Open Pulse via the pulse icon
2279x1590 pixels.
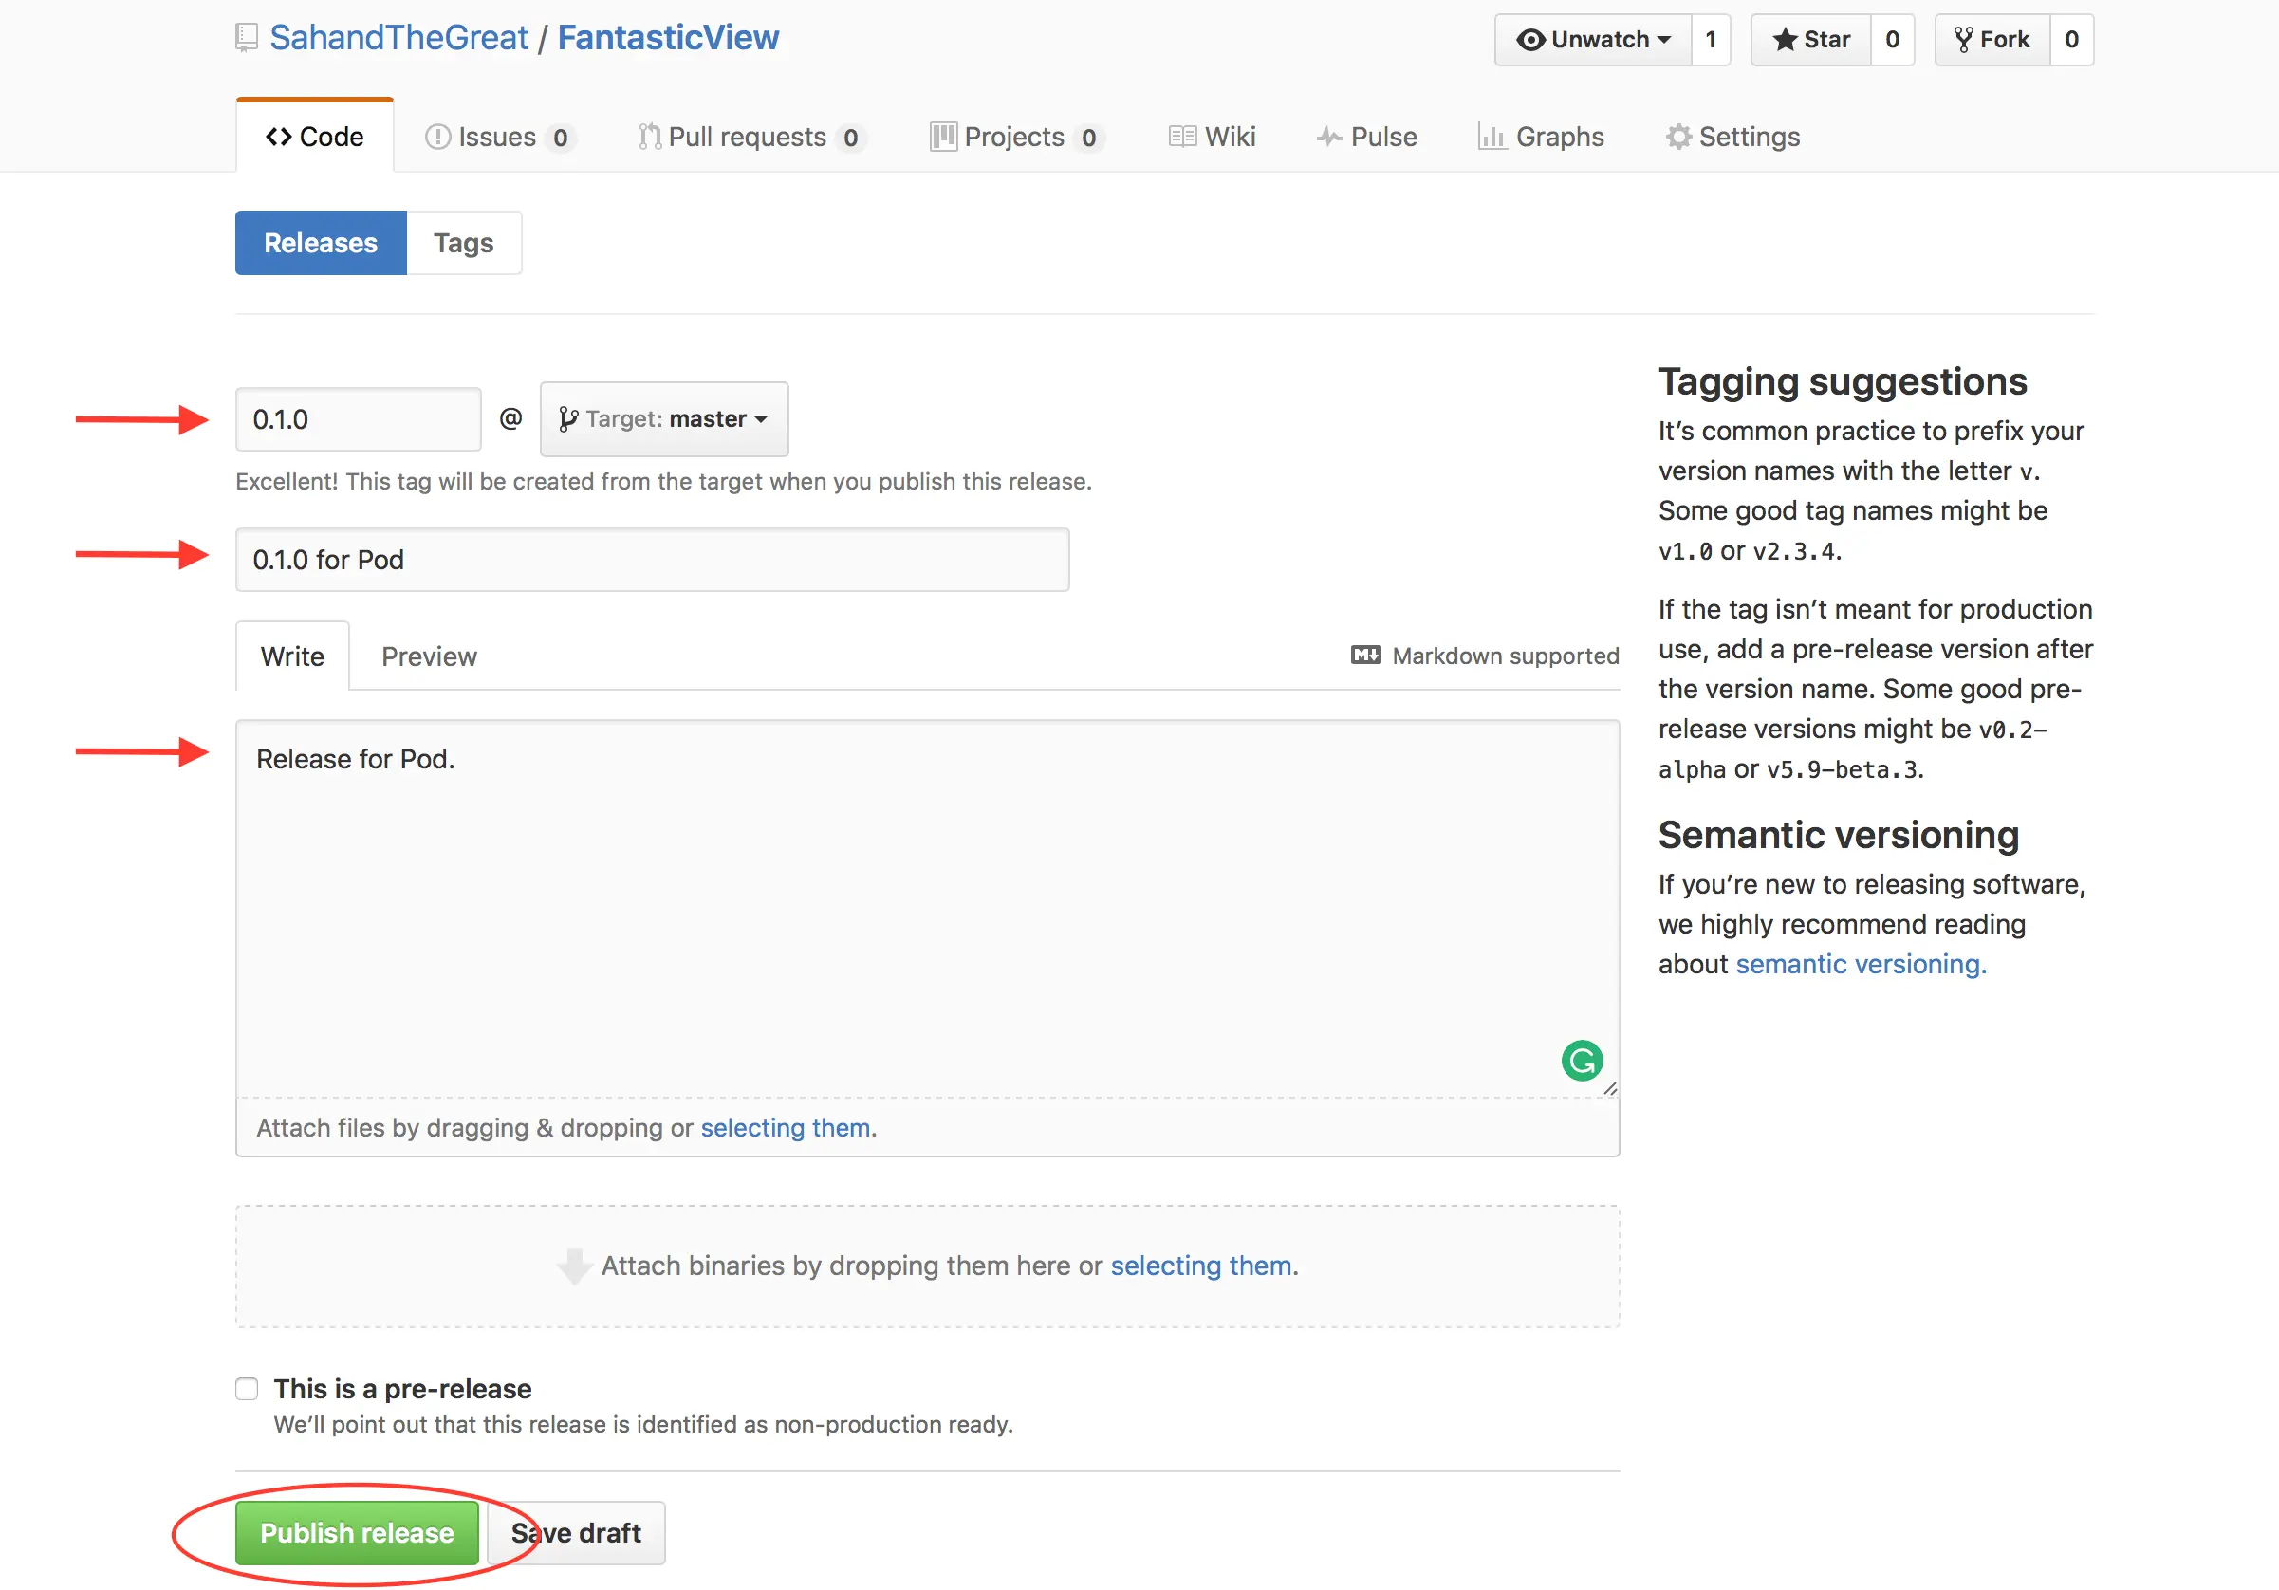click(x=1329, y=136)
